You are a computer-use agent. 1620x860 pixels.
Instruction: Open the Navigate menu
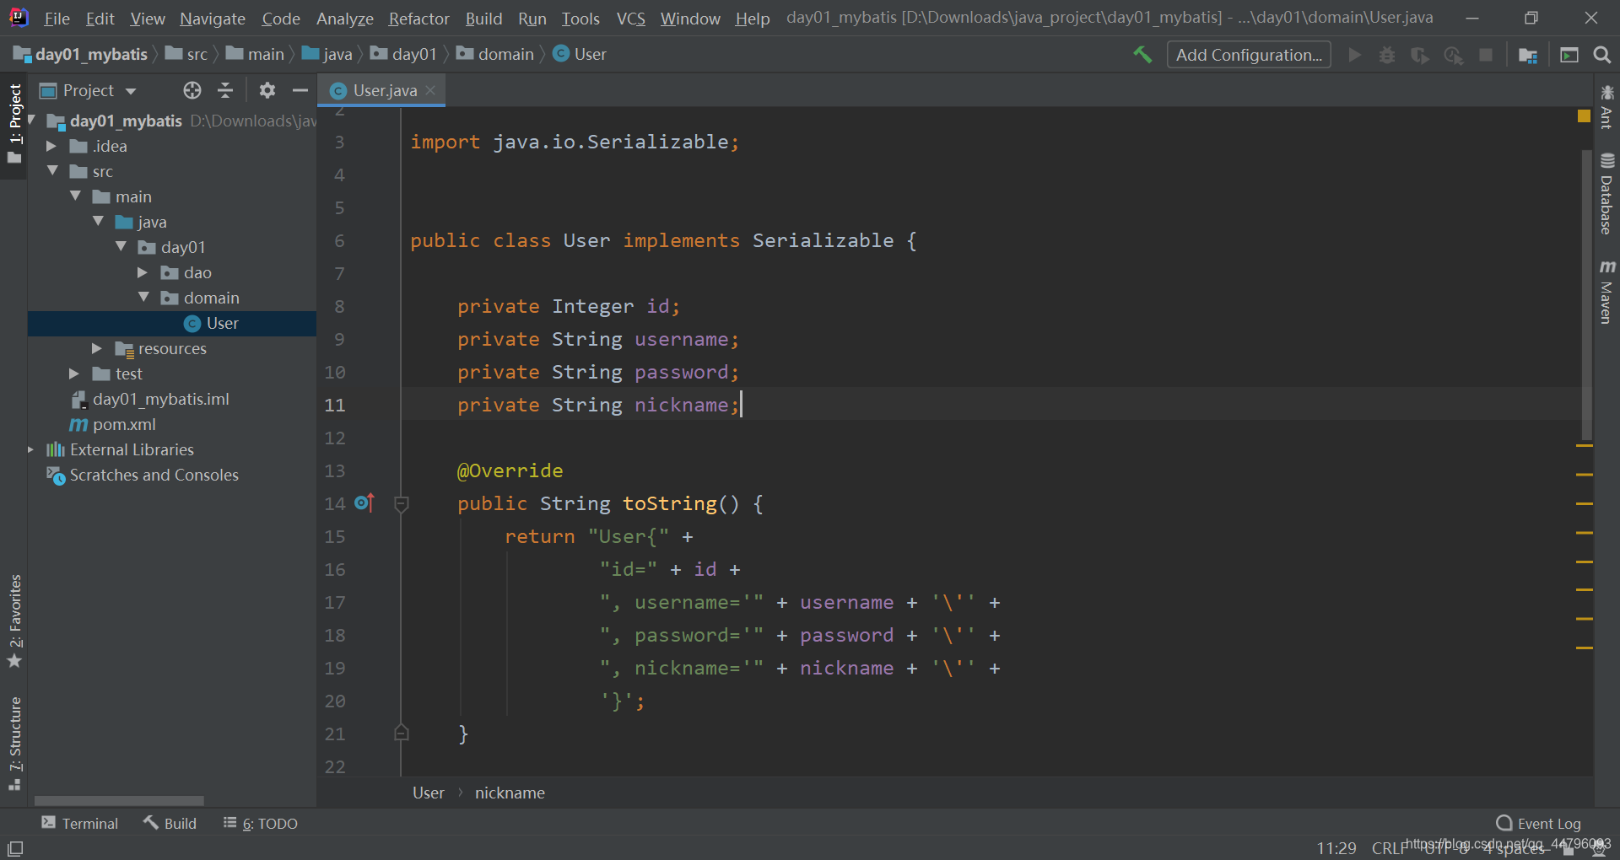(x=212, y=19)
